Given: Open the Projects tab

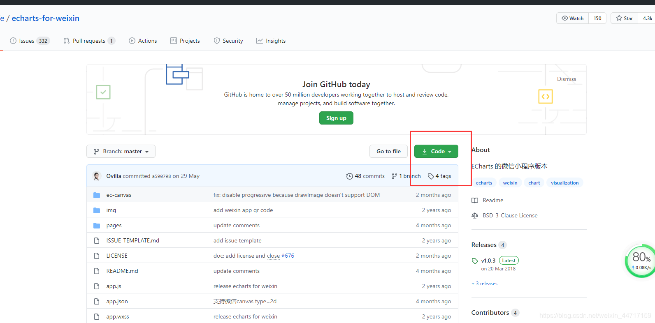Looking at the screenshot, I should 185,41.
